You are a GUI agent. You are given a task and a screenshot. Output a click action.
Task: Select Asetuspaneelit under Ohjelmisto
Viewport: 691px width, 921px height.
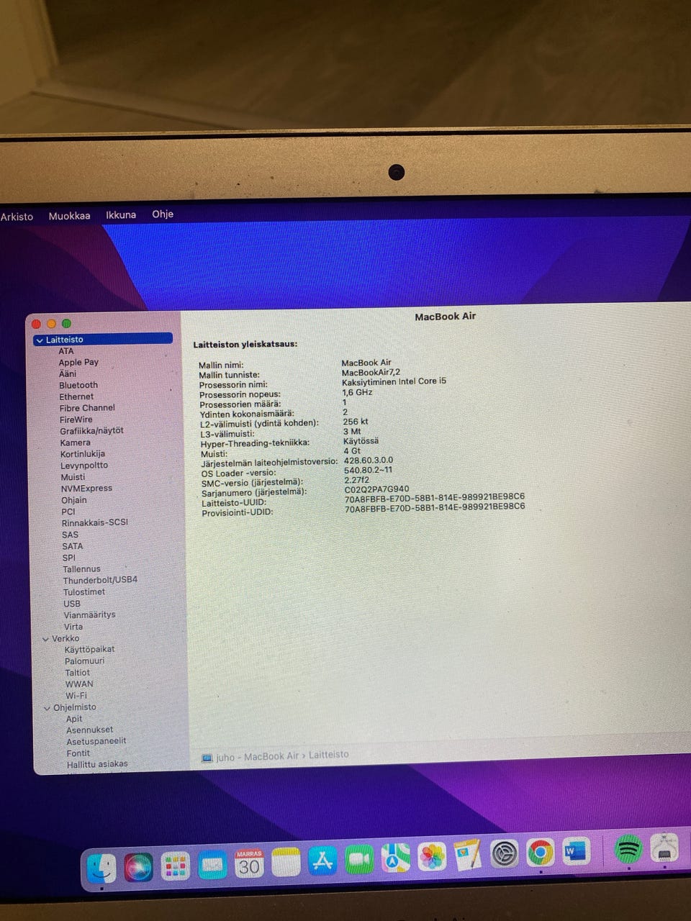(x=96, y=741)
